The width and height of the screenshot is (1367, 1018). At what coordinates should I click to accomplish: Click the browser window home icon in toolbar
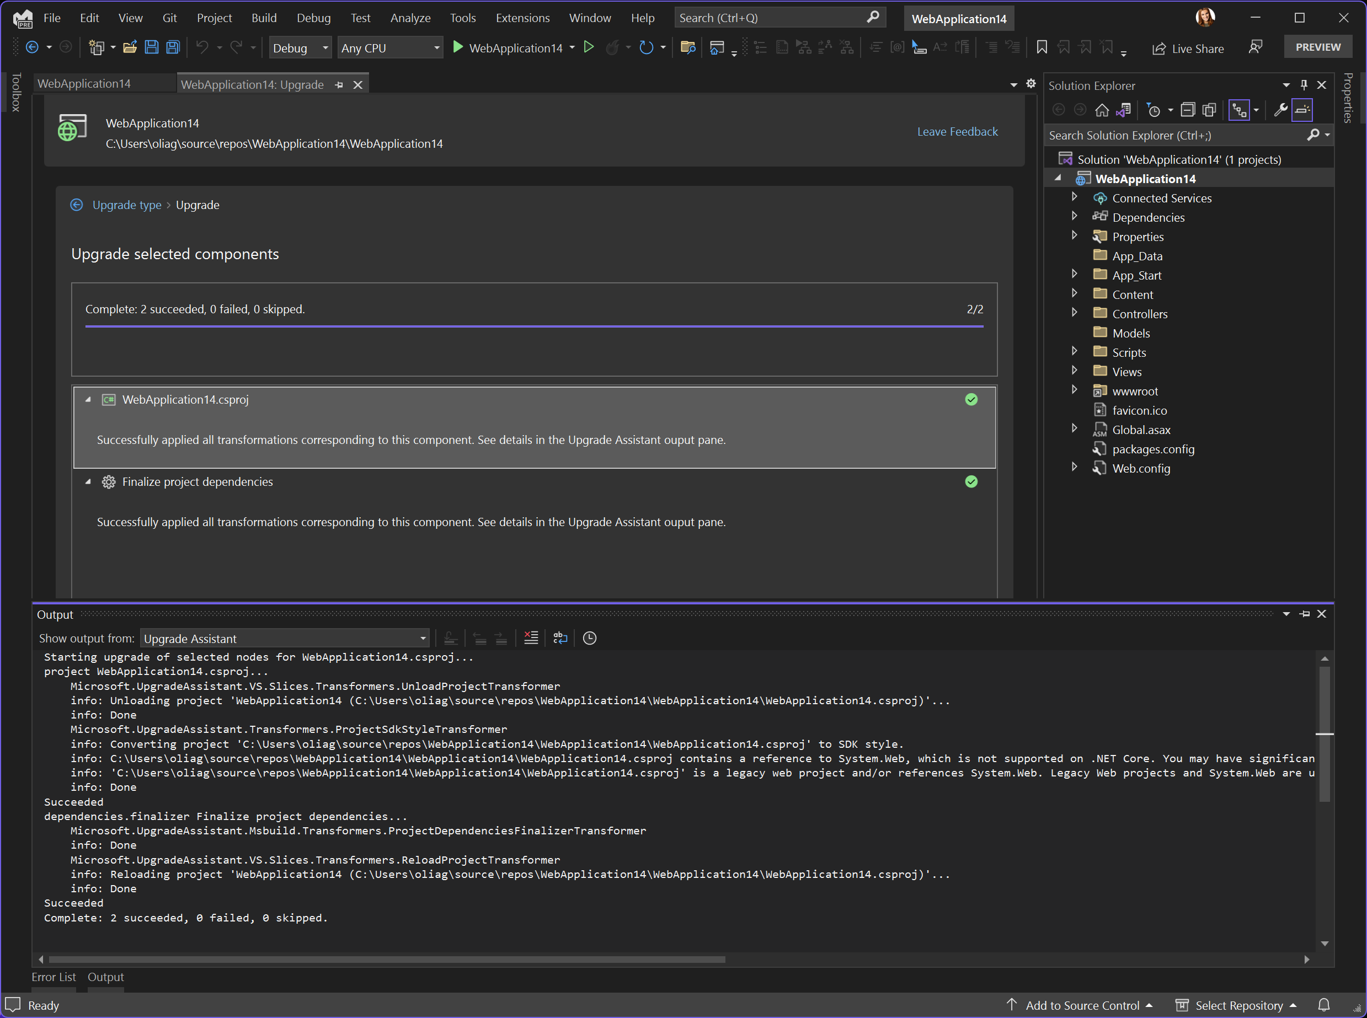[x=717, y=47]
